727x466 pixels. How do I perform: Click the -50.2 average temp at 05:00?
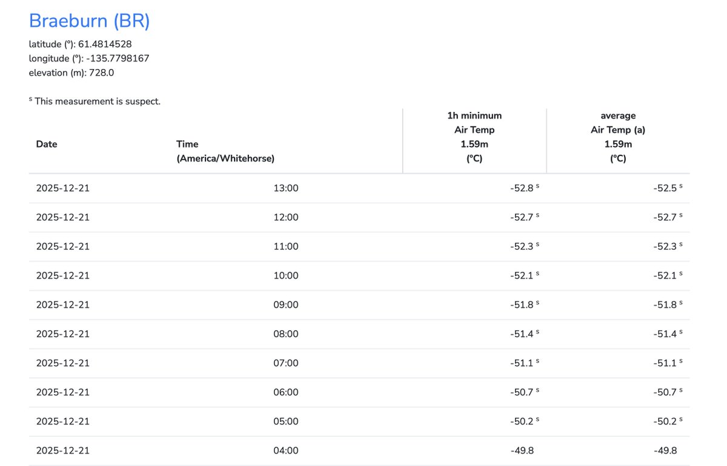[x=668, y=421]
